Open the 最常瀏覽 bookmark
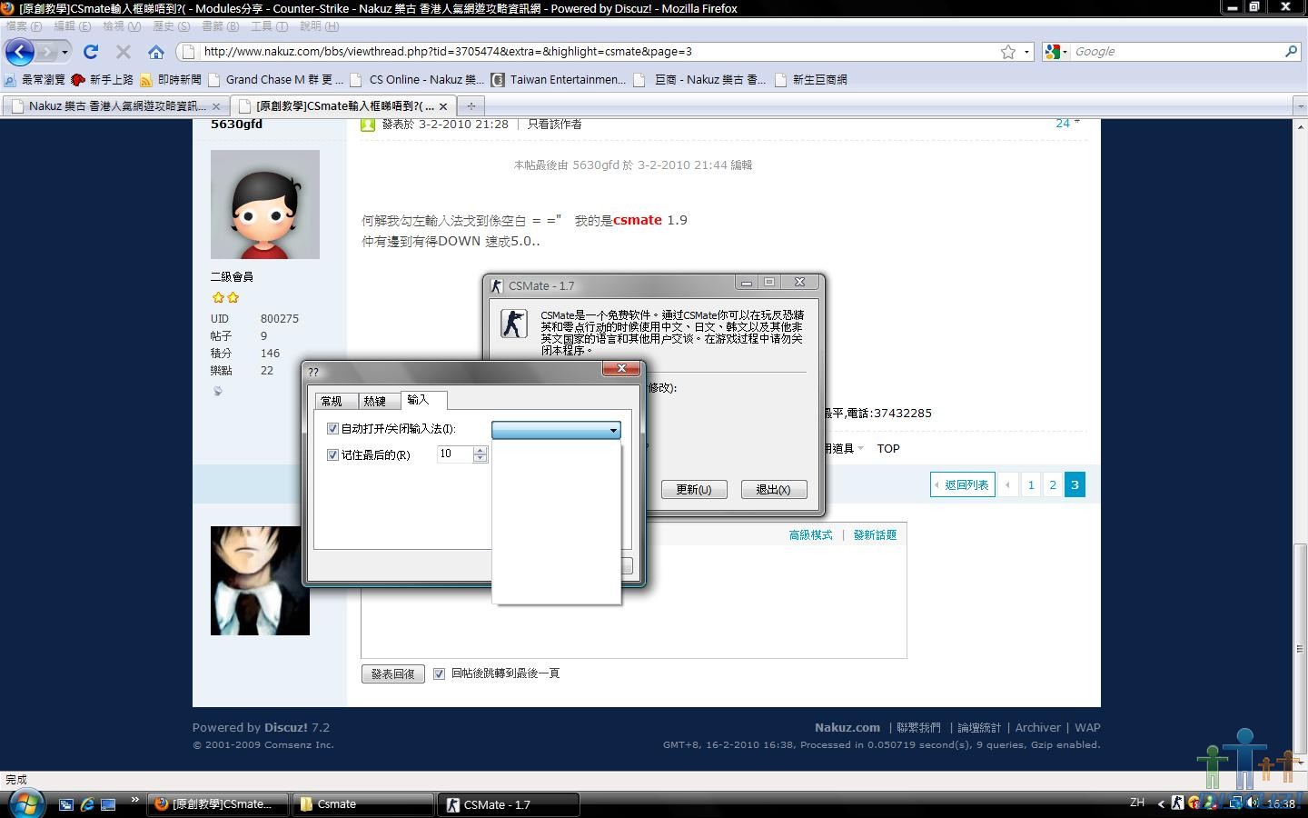Image resolution: width=1308 pixels, height=818 pixels. [35, 80]
